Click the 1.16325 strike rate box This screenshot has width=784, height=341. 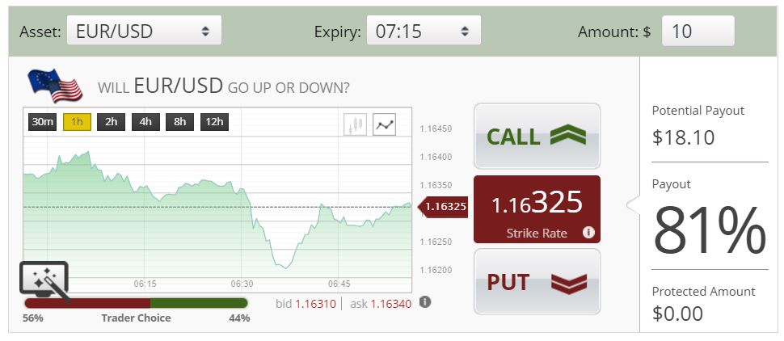(537, 209)
